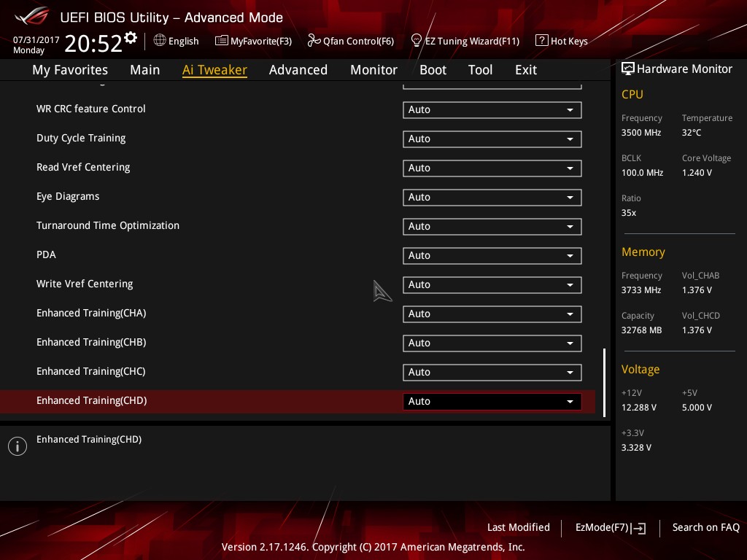Open WR CRC feature Control dropdown
The image size is (747, 560).
(x=492, y=110)
